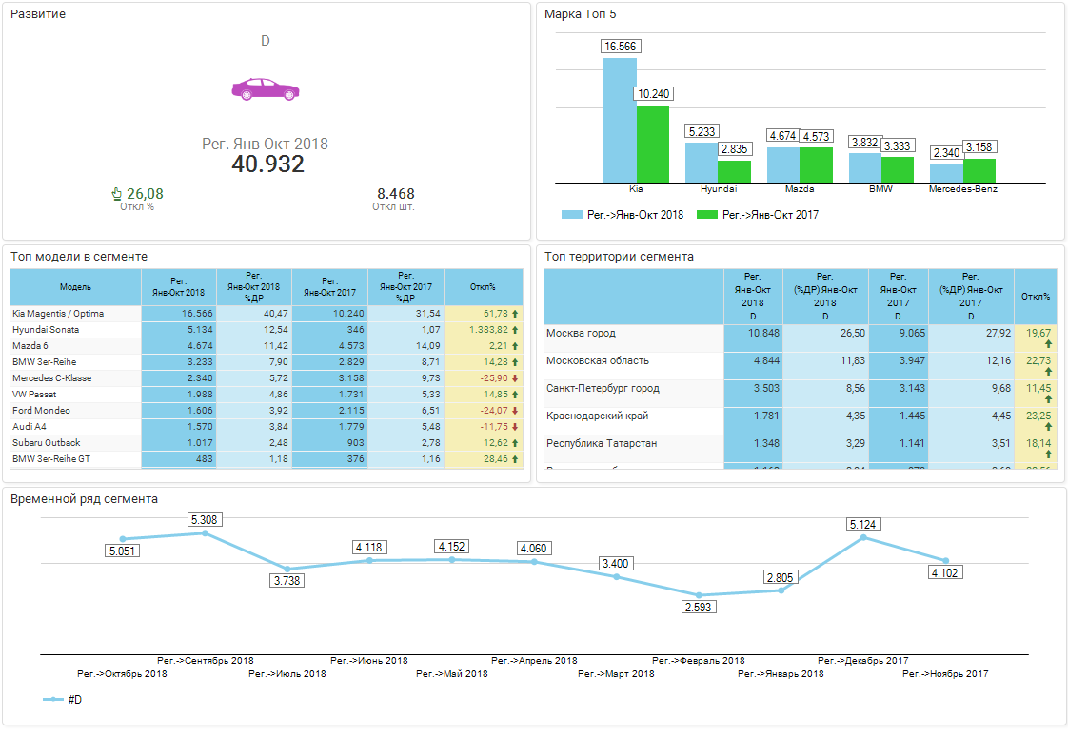This screenshot has height=754, width=1068.
Task: Click the Откл% header in the territories table
Action: pos(1036,297)
